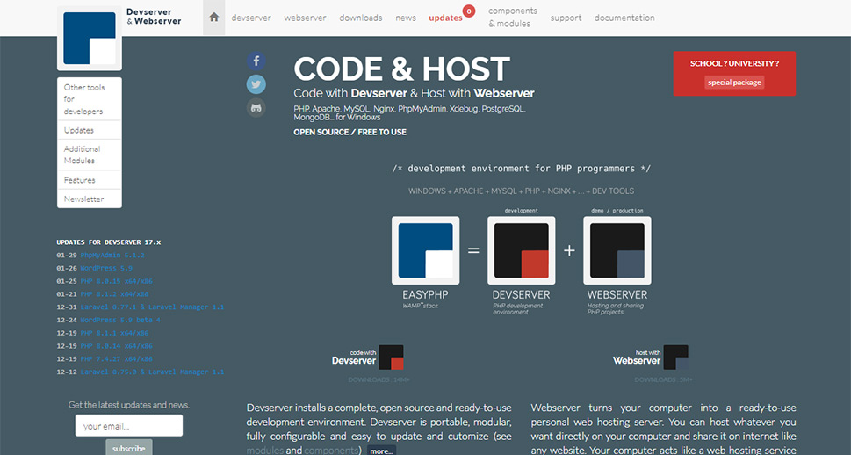851x455 pixels.
Task: Open components & modules menu
Action: click(x=513, y=18)
